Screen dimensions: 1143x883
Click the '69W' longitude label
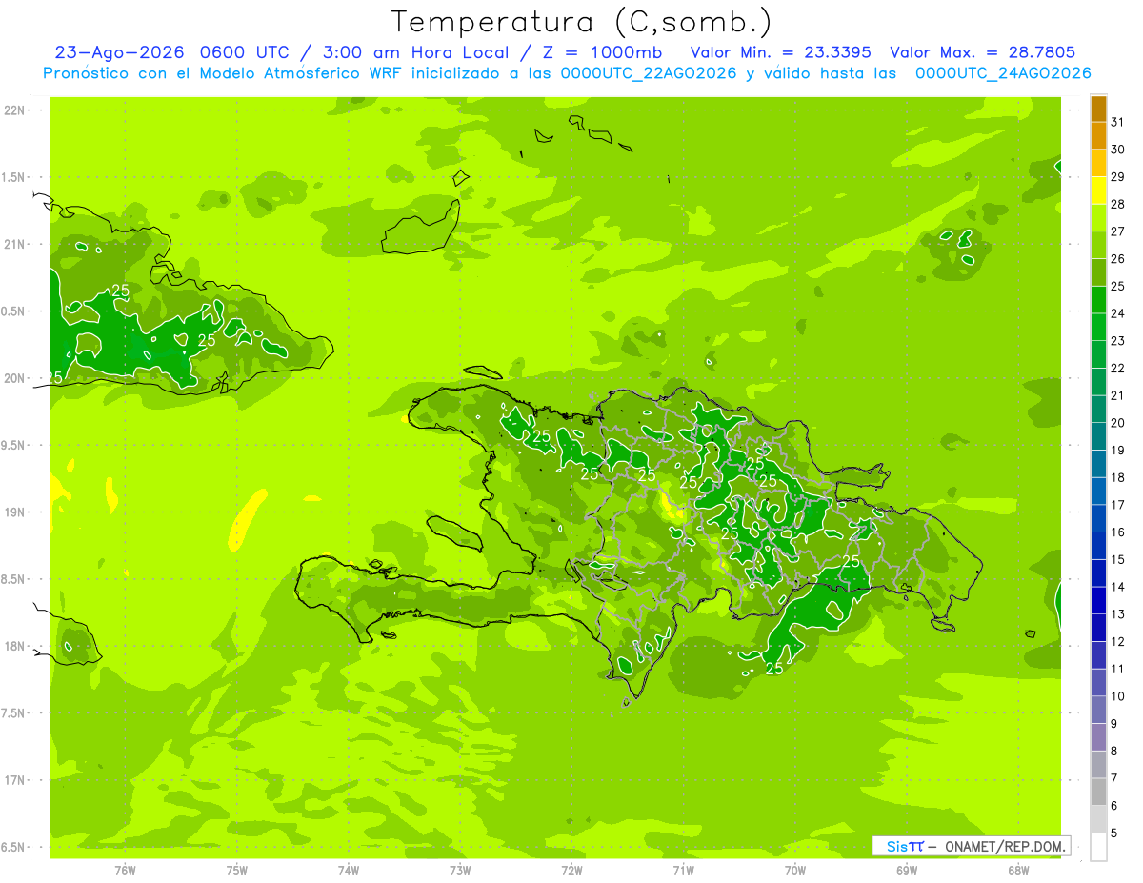click(907, 870)
